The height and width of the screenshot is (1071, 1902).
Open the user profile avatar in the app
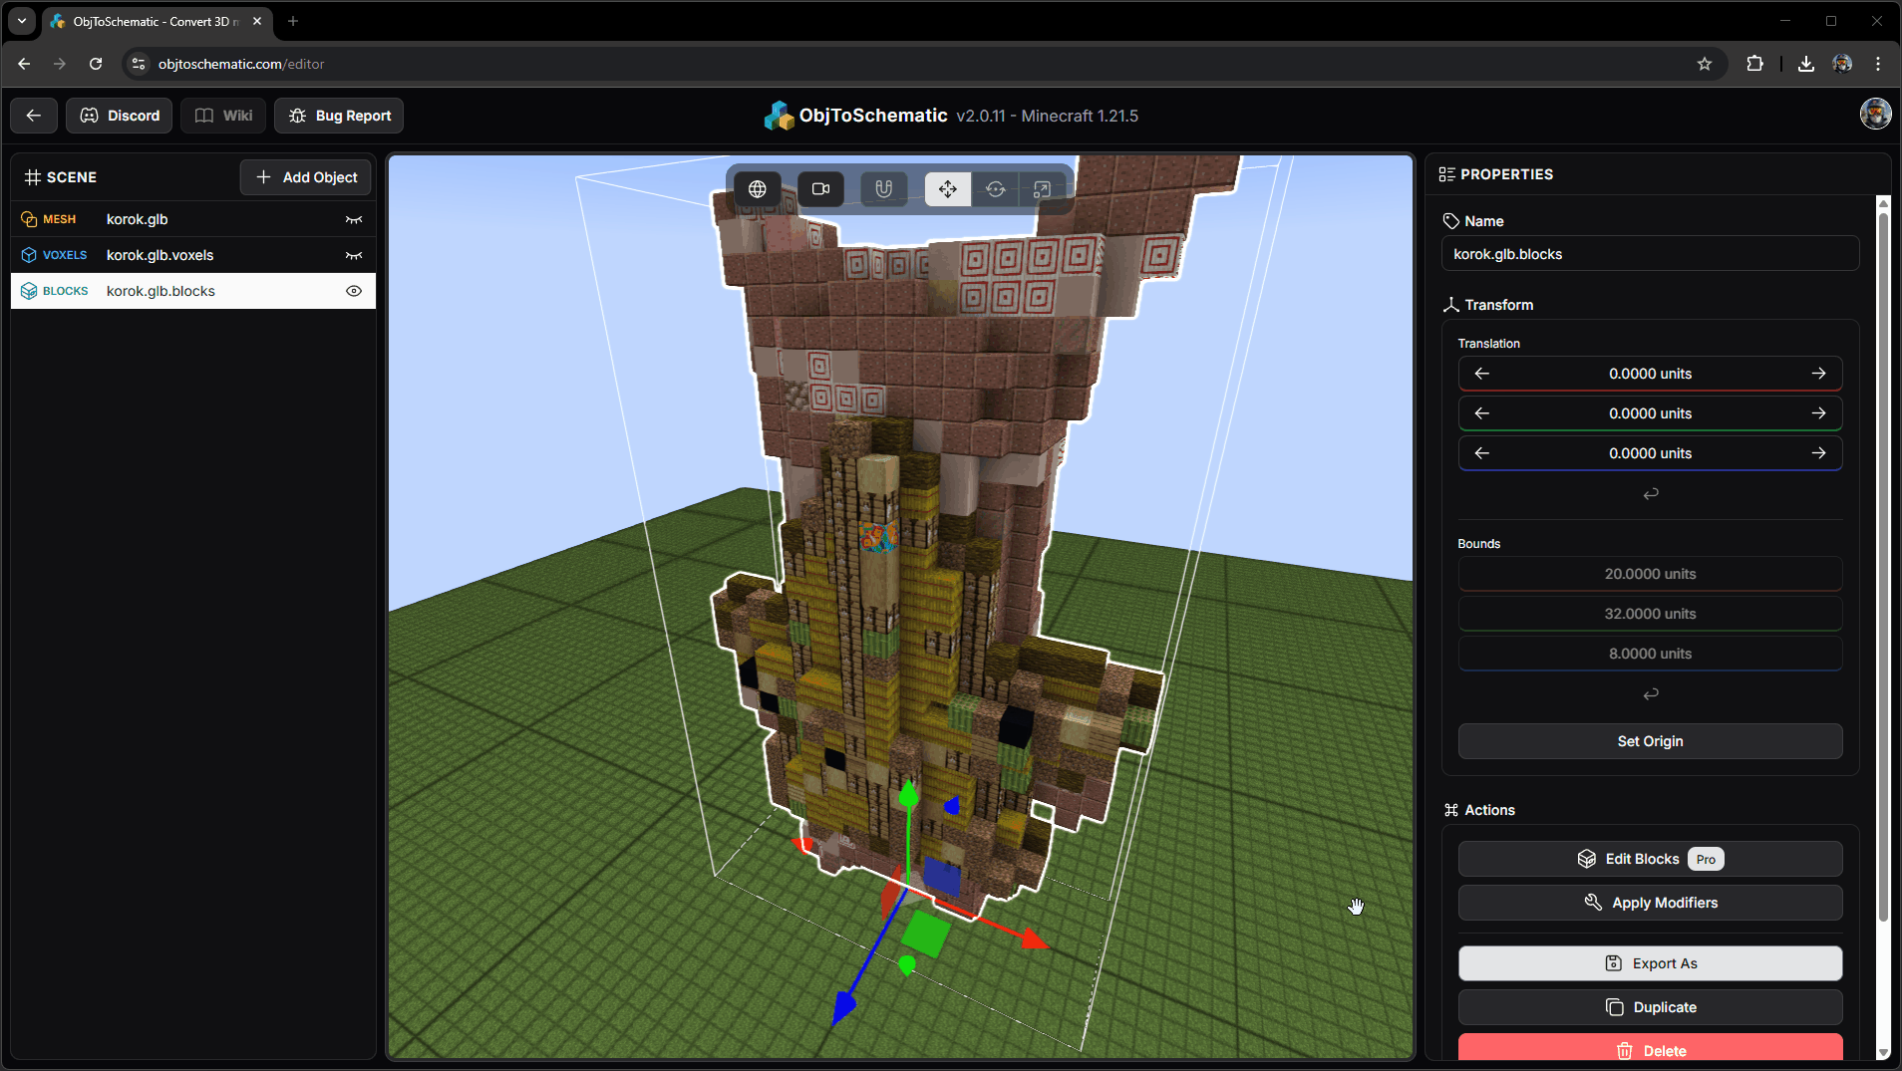1875,114
